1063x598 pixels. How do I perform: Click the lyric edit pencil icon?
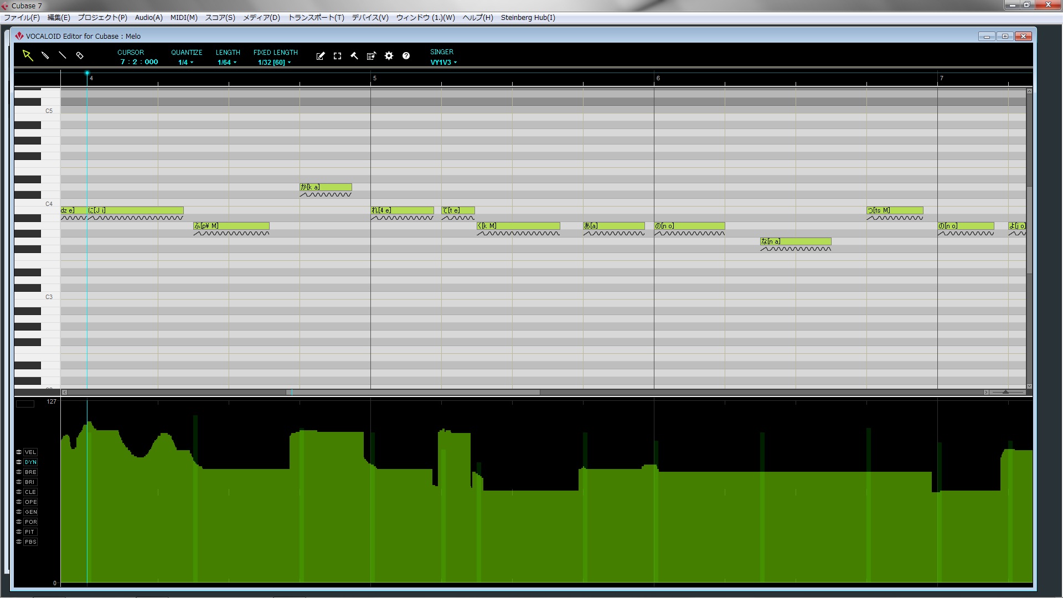(x=321, y=56)
